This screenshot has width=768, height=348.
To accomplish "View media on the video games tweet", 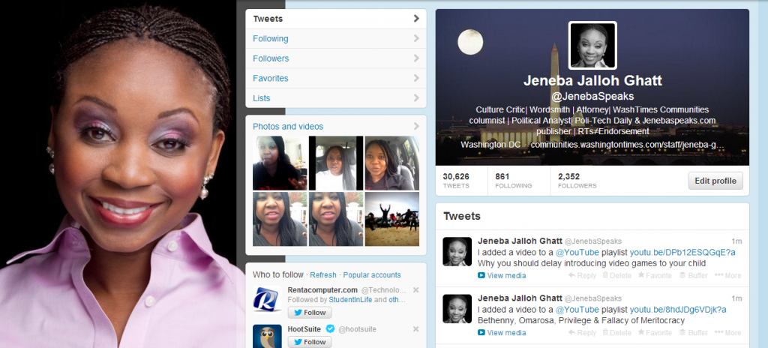I will pos(502,275).
